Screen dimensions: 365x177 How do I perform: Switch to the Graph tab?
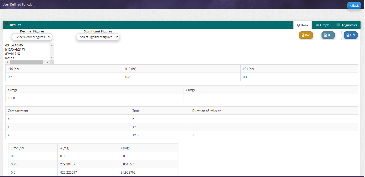coord(322,25)
